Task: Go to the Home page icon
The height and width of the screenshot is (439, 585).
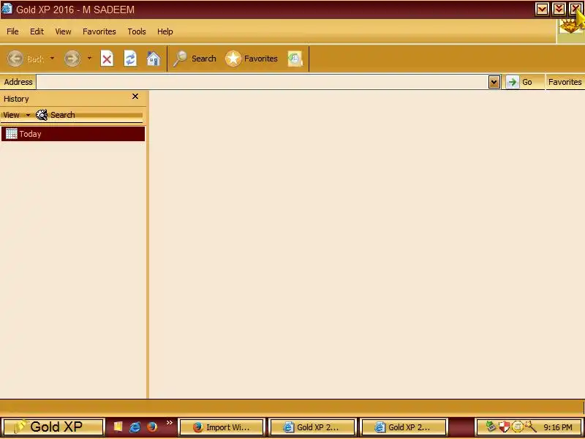Action: (x=154, y=59)
